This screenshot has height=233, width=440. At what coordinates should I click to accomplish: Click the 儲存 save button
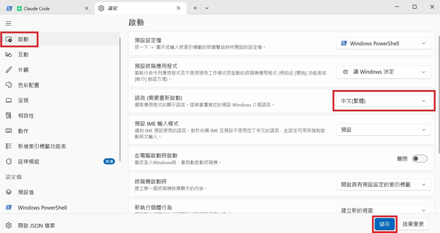point(384,224)
